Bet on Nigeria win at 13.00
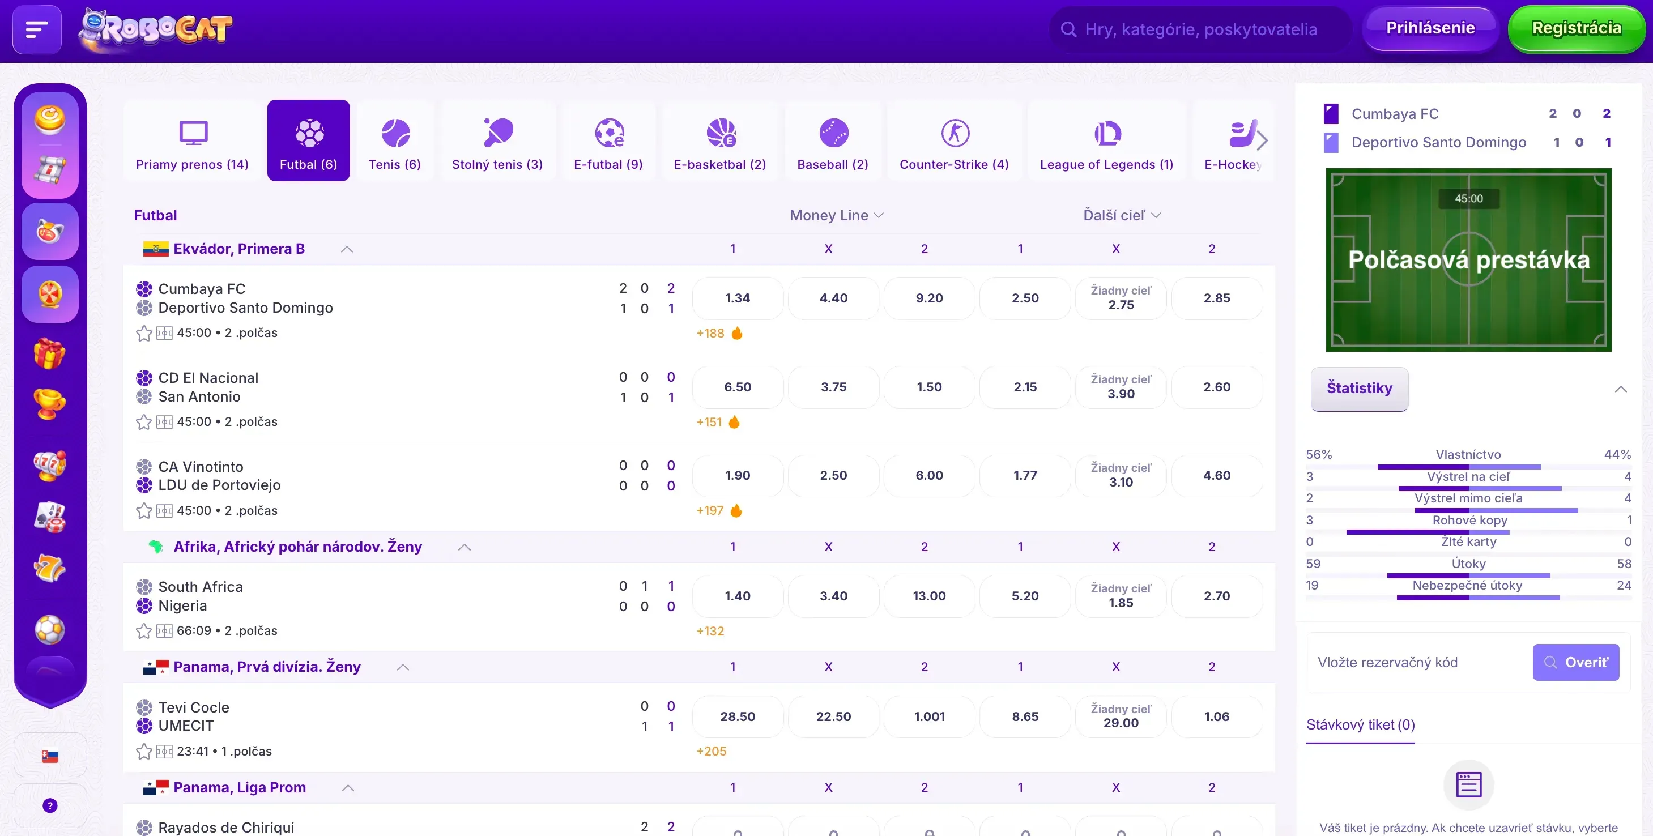 click(929, 596)
